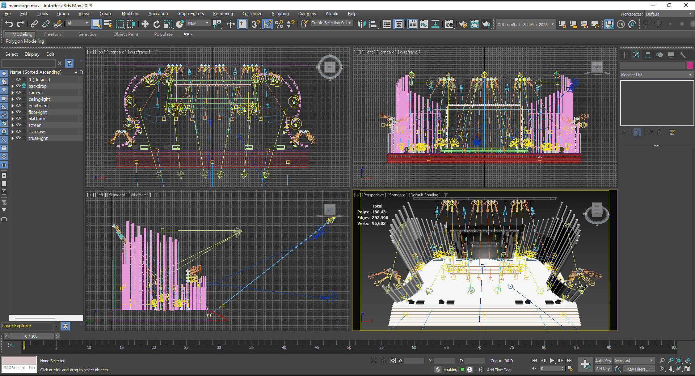Toggle visibility of staircase layer
This screenshot has height=376, width=695.
18,132
